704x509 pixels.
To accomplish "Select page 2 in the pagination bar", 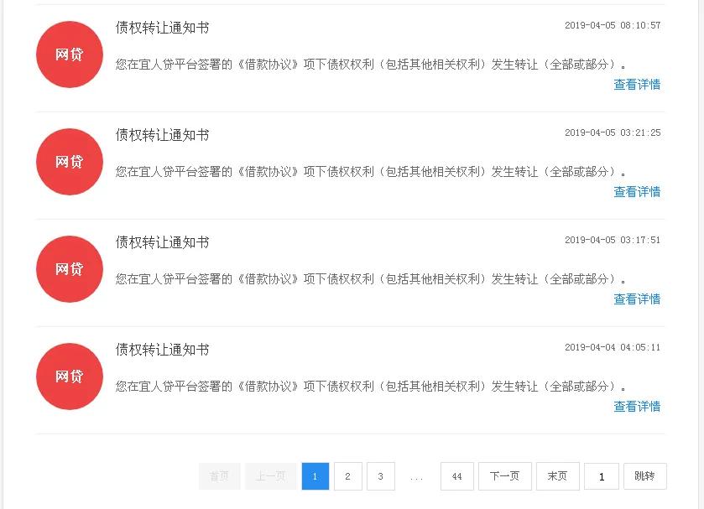I will coord(347,475).
